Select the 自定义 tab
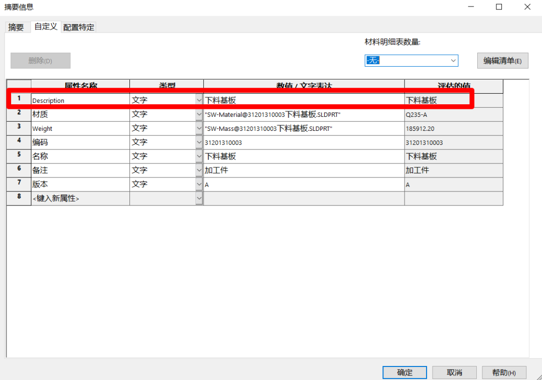The height and width of the screenshot is (380, 542). point(46,27)
